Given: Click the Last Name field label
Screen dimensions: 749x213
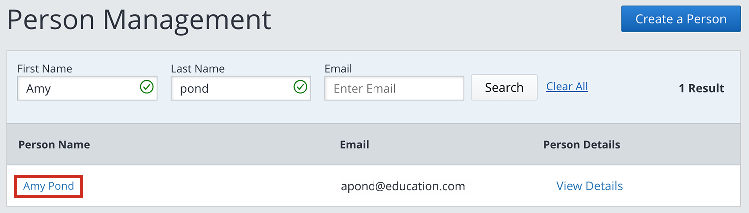Looking at the screenshot, I should (x=198, y=69).
